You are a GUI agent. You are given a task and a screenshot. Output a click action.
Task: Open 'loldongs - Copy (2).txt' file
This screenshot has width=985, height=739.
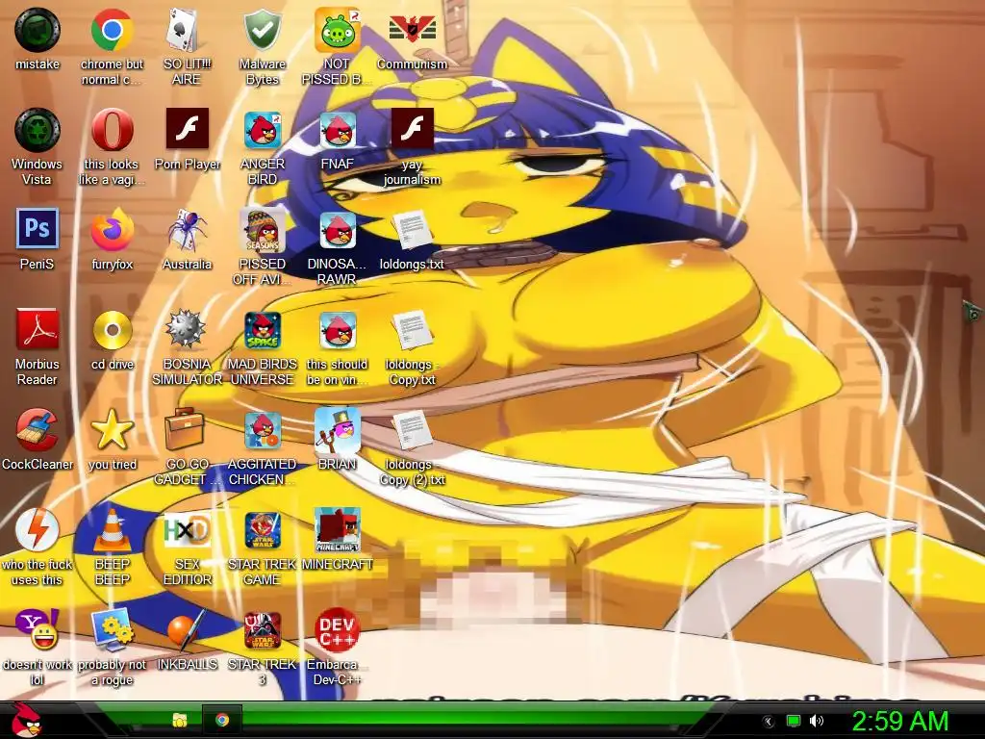[x=412, y=430]
